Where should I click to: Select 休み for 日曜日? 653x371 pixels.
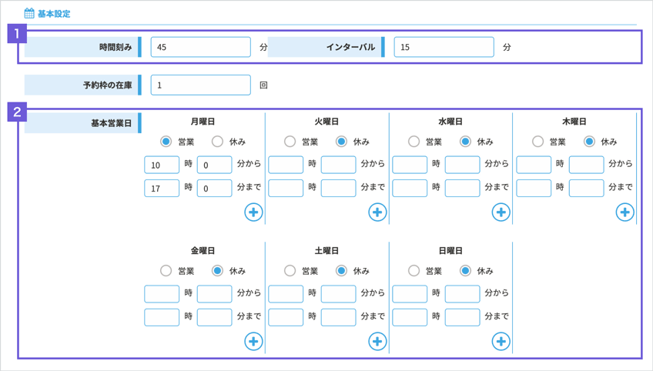(465, 271)
